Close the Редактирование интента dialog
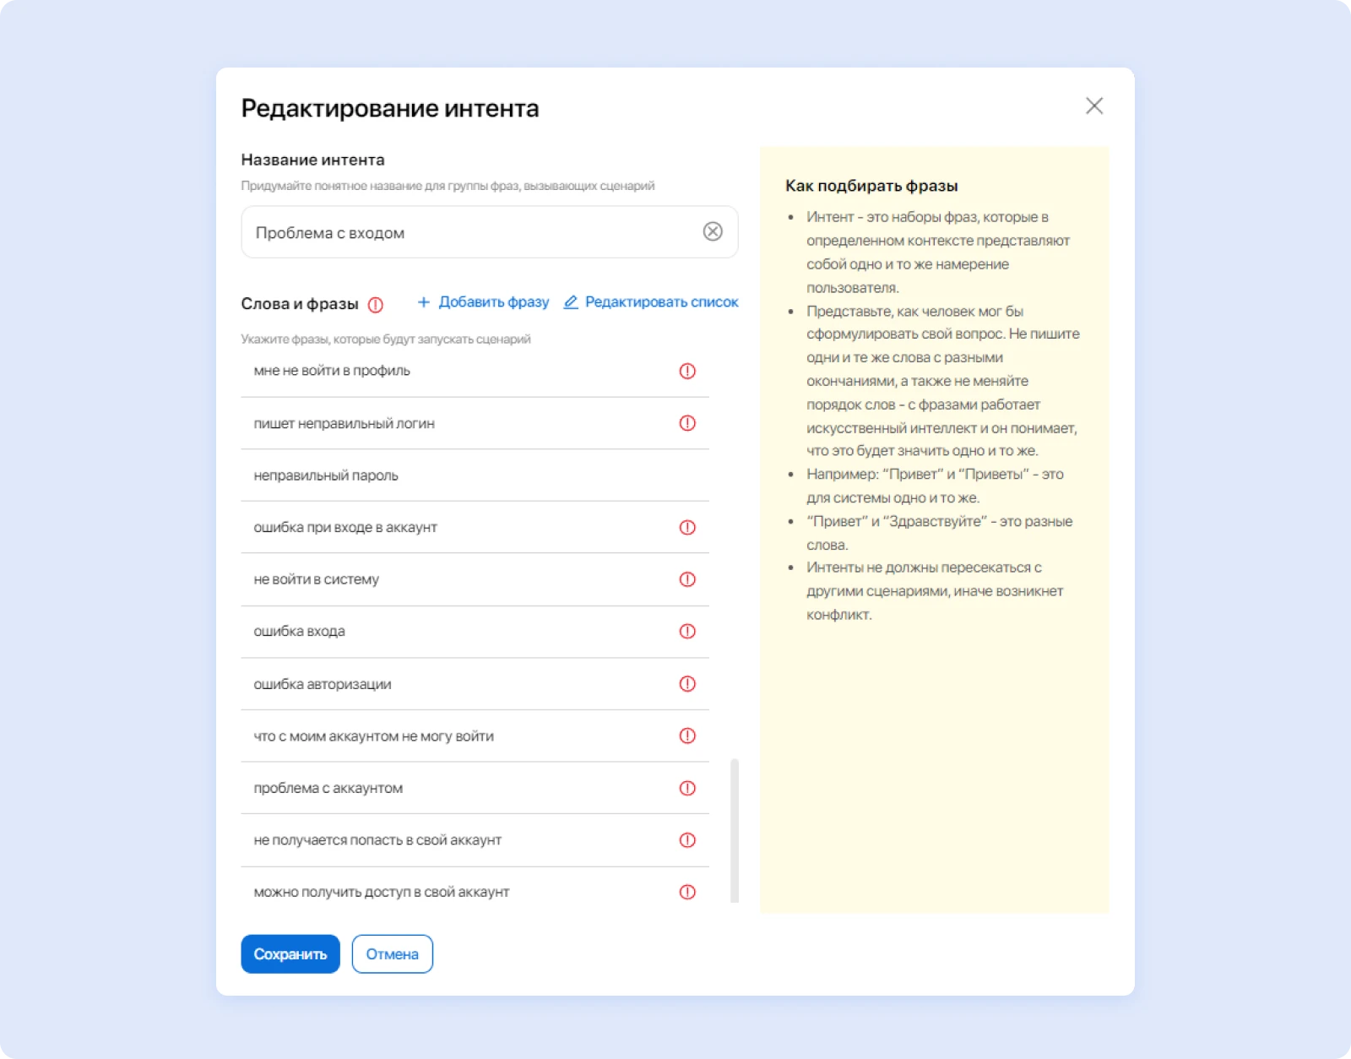Viewport: 1351px width, 1059px height. (x=1094, y=106)
